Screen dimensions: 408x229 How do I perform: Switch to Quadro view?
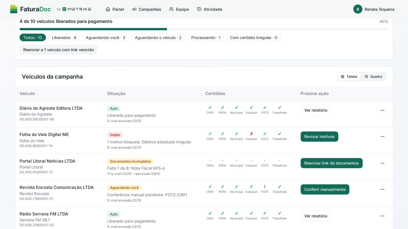pos(373,77)
